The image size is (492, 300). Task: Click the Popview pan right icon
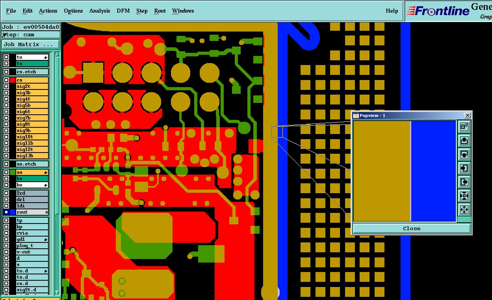[x=464, y=182]
